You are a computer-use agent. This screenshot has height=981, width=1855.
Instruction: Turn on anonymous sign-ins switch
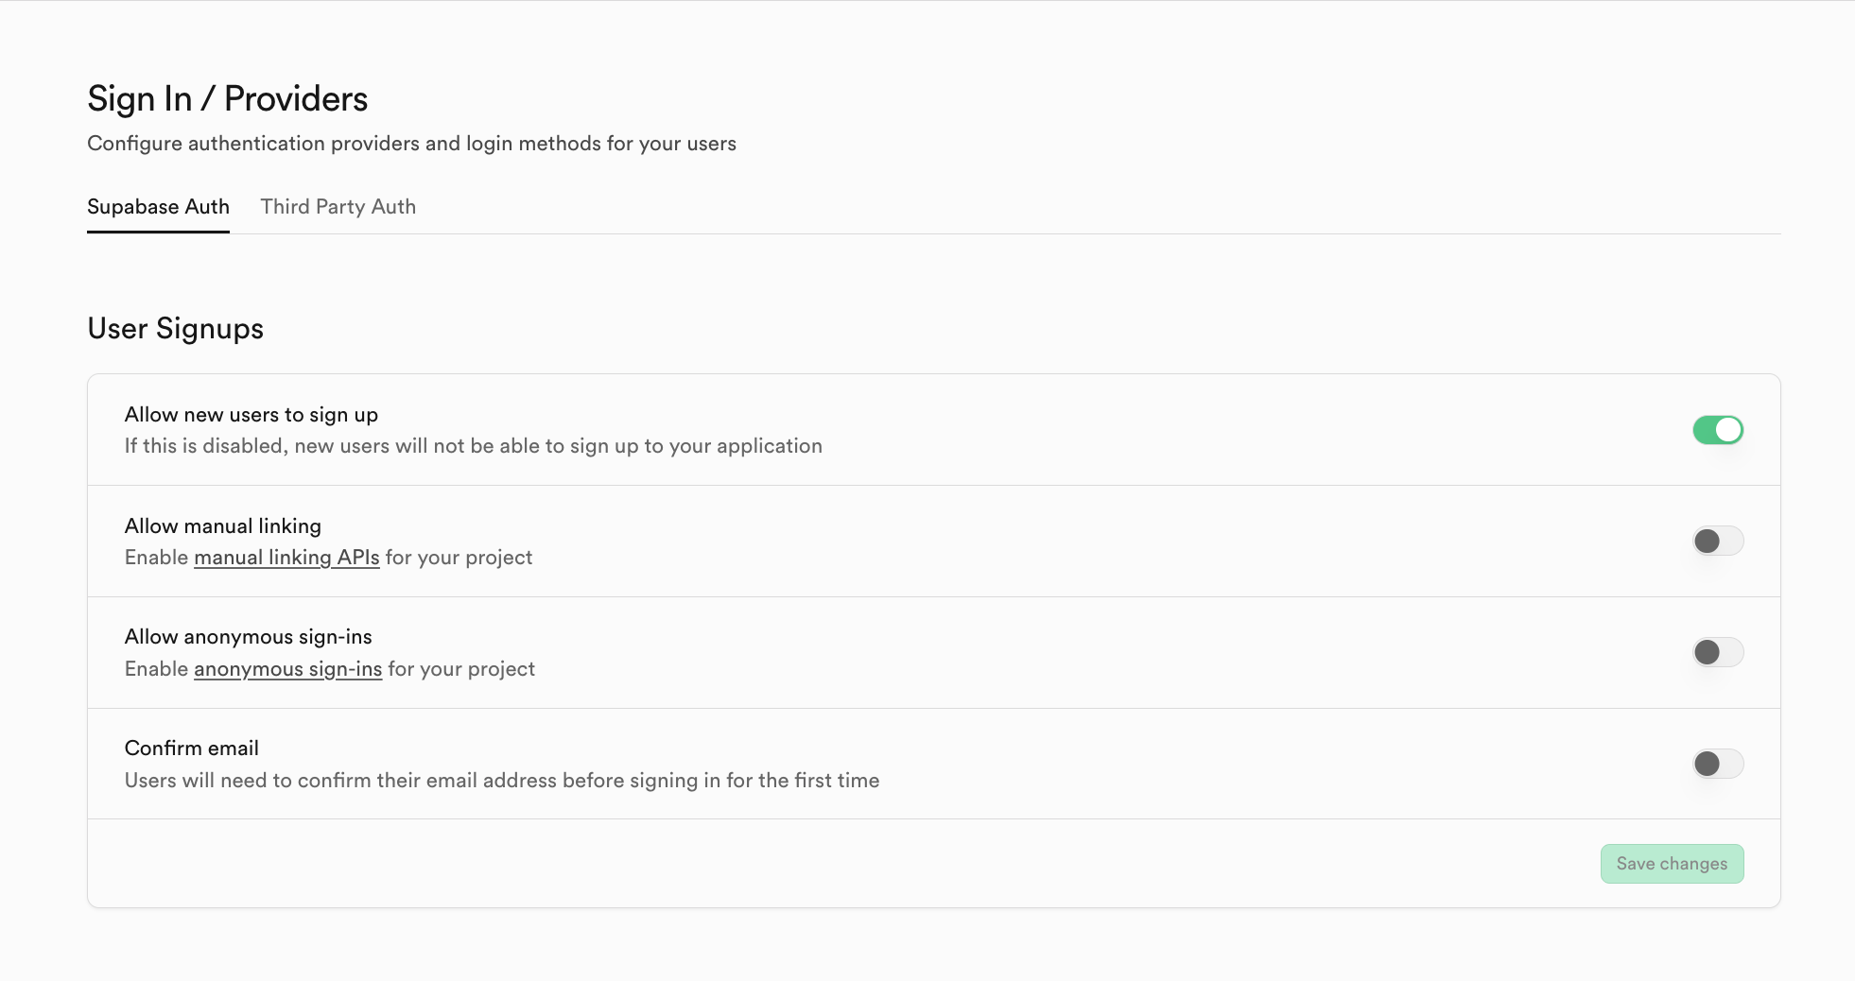coord(1717,652)
